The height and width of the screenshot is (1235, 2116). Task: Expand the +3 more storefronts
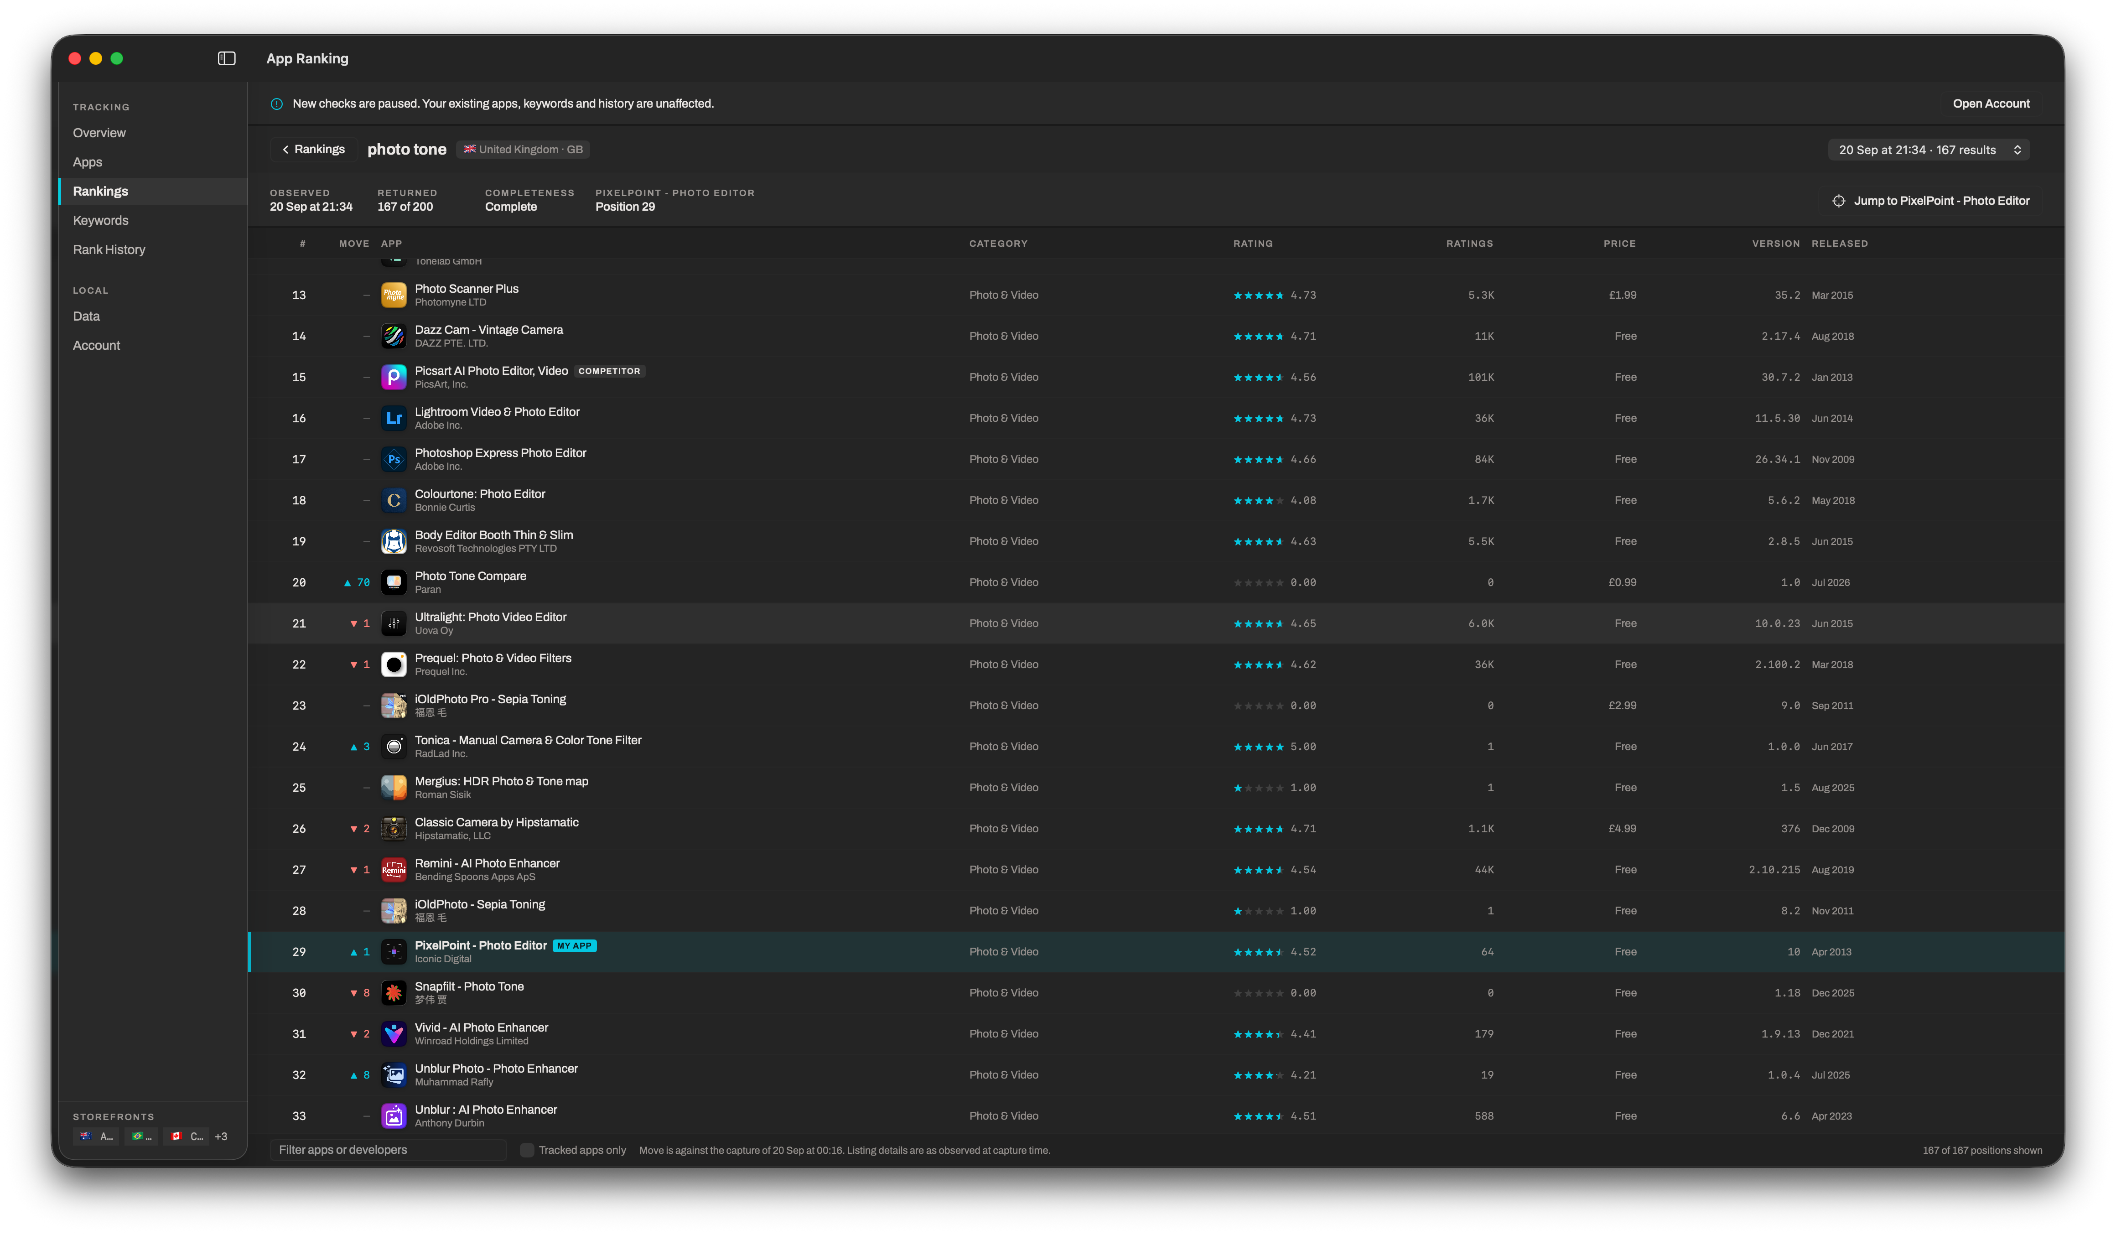click(x=221, y=1137)
